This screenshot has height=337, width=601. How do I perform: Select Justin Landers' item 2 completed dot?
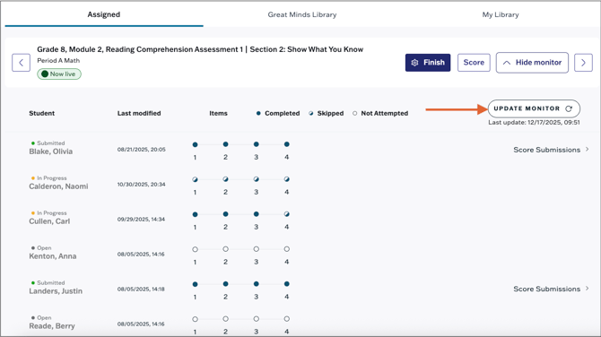[x=225, y=284]
